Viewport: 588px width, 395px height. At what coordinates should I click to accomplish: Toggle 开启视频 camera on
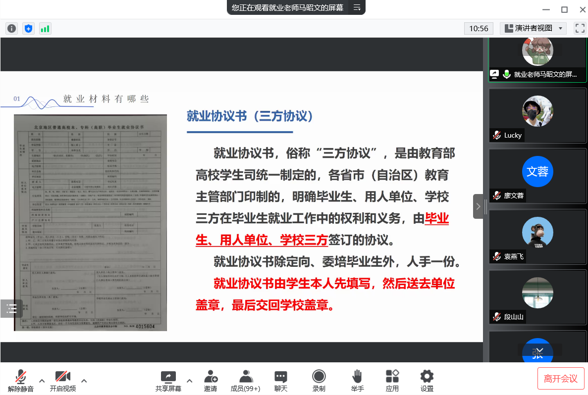[x=63, y=381]
